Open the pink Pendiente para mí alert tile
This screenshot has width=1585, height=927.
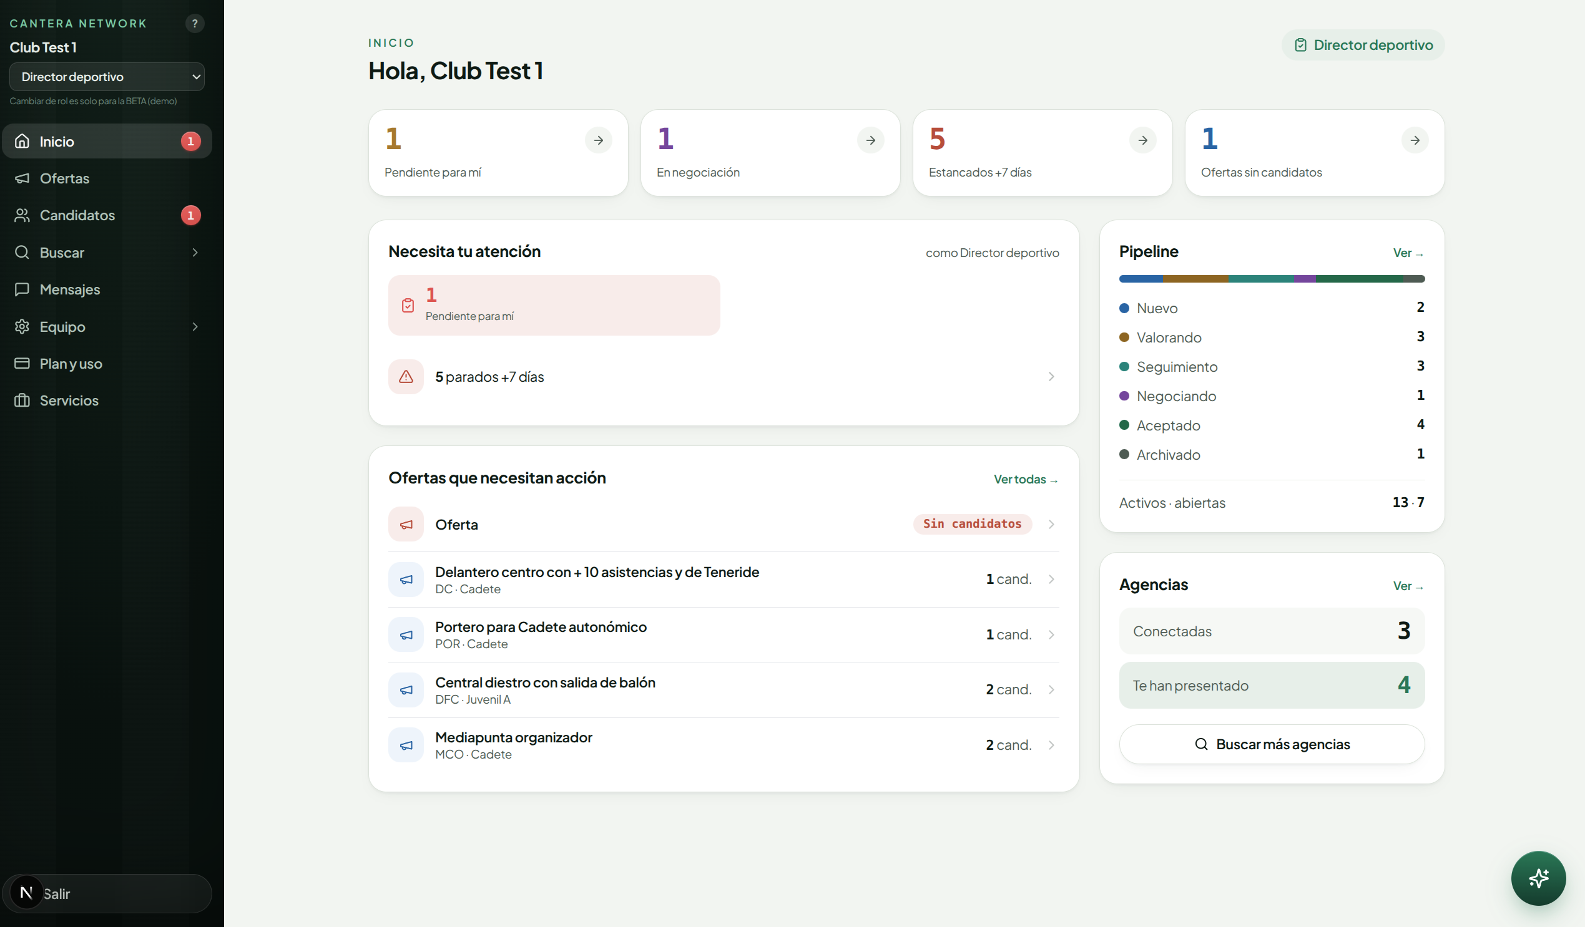tap(554, 305)
